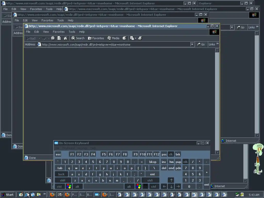
Task: Expand Links chevron in rear right IE window
Action: [257, 27]
